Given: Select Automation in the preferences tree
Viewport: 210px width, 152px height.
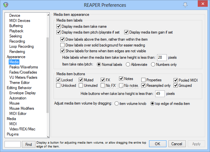Looking at the screenshot, I should pos(18,98).
